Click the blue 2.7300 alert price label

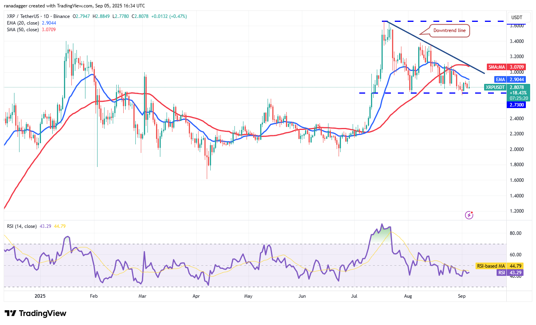click(516, 105)
